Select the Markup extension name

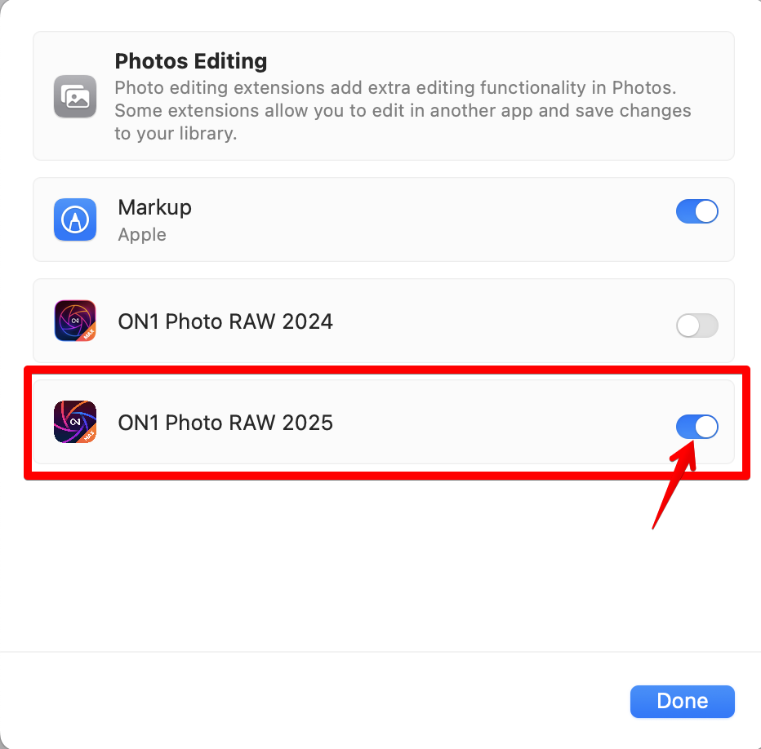pos(155,207)
